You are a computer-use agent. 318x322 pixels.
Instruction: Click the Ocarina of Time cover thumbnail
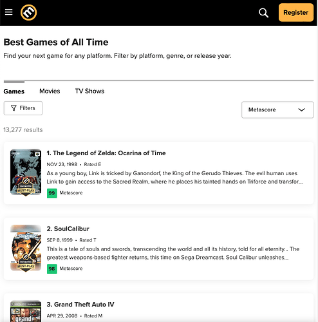(x=26, y=172)
